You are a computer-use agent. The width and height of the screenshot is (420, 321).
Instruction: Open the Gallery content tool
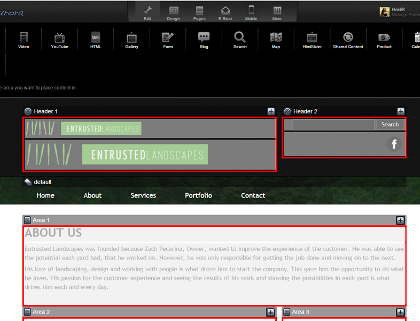131,40
